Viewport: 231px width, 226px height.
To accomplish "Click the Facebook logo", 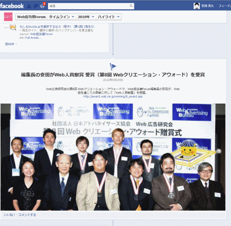I will coord(12,6).
